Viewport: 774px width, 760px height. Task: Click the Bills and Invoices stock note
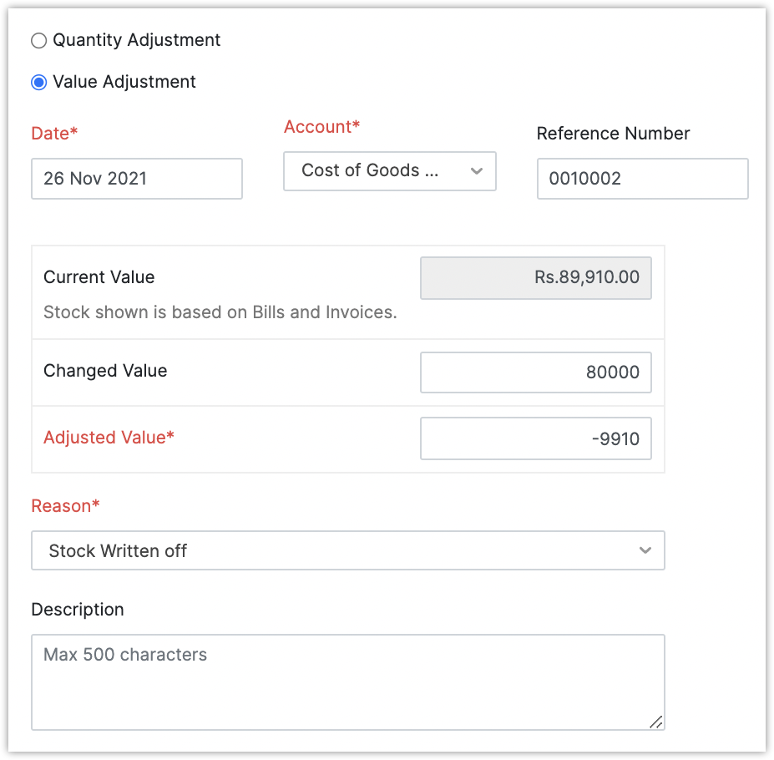[220, 313]
